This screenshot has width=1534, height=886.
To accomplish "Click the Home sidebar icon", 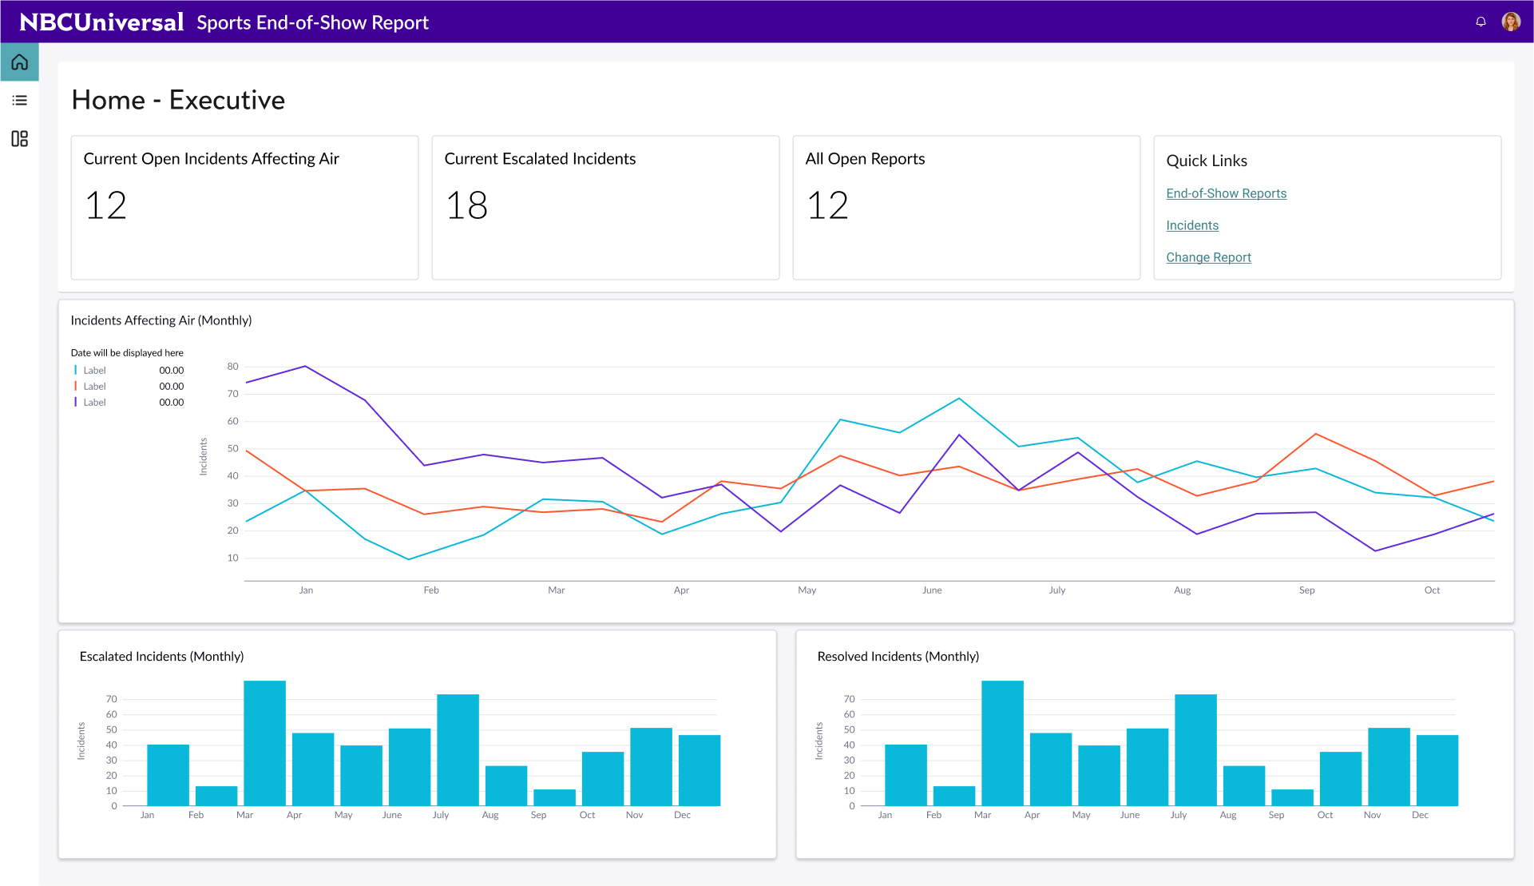I will click(19, 62).
